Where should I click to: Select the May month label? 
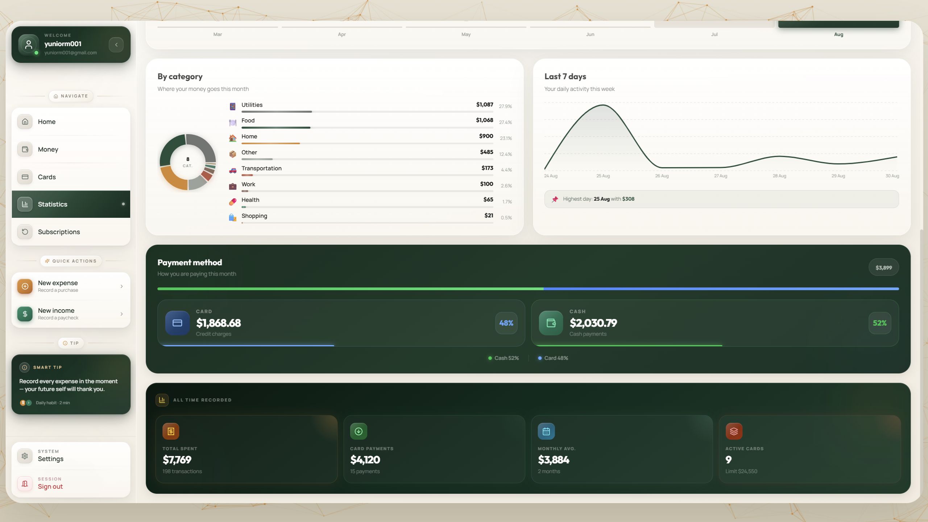coord(466,34)
